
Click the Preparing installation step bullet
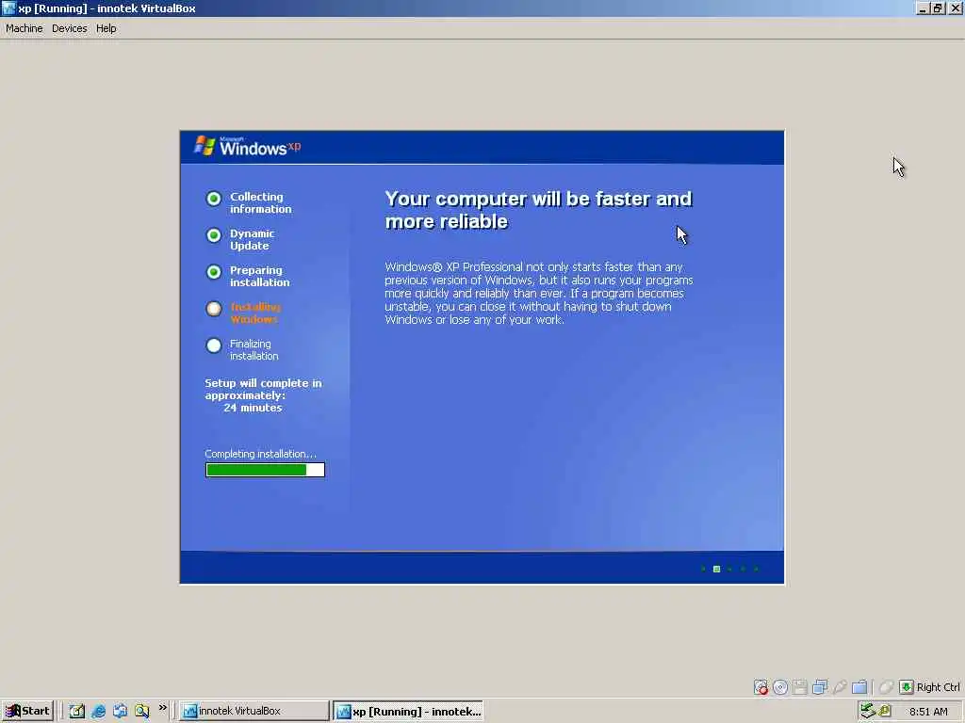(x=214, y=272)
